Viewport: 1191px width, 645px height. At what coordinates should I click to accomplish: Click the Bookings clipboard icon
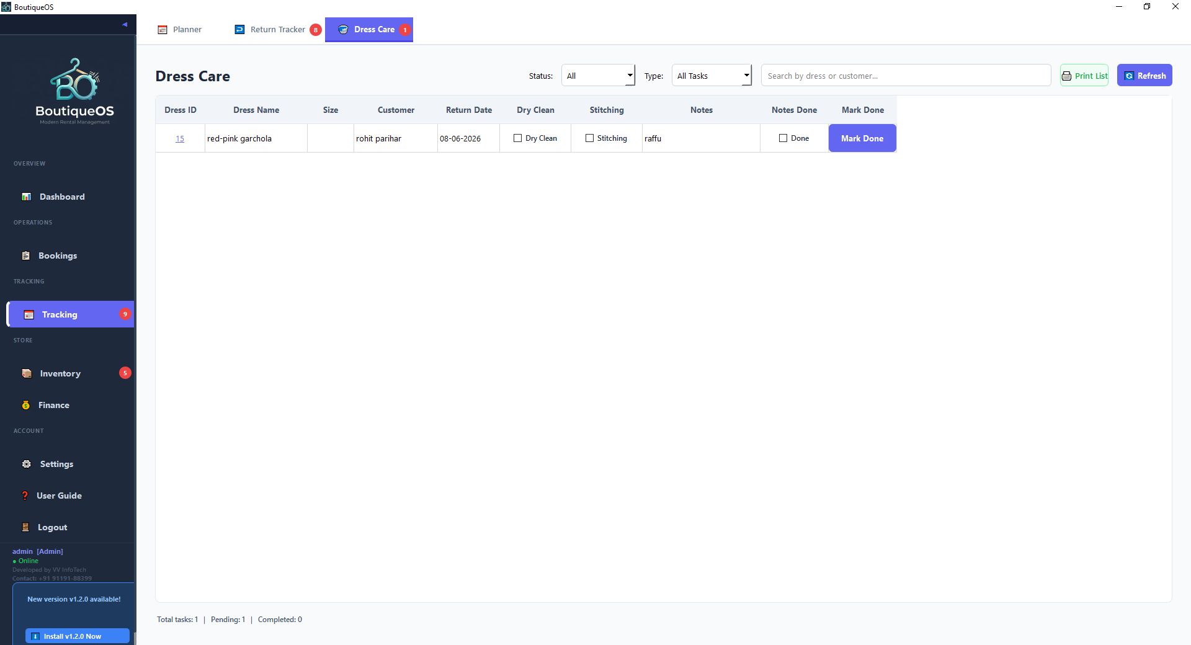[26, 256]
